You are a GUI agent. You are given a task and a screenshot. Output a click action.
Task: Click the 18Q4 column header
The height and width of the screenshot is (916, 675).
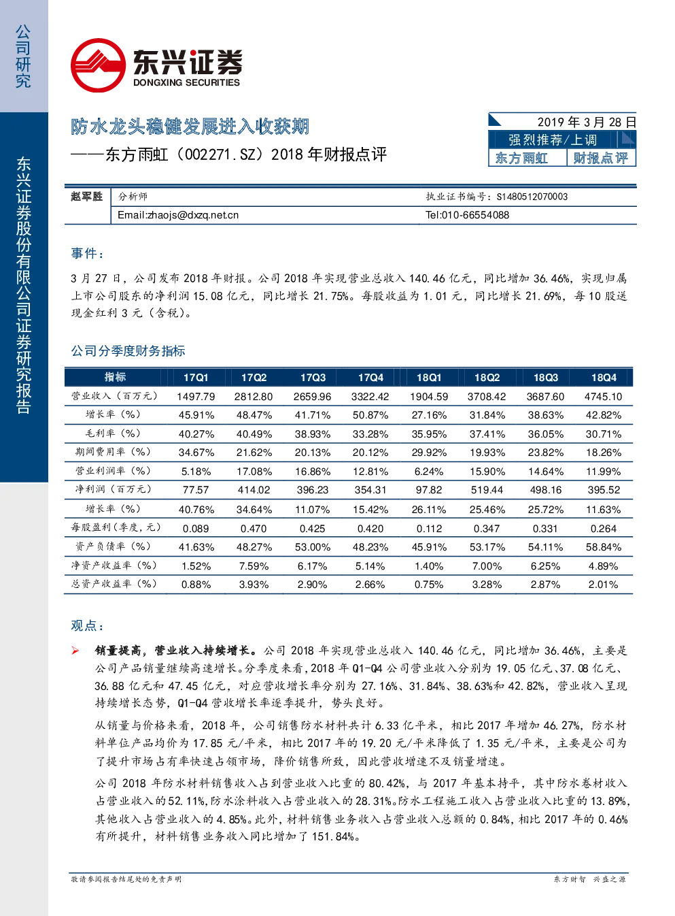604,378
